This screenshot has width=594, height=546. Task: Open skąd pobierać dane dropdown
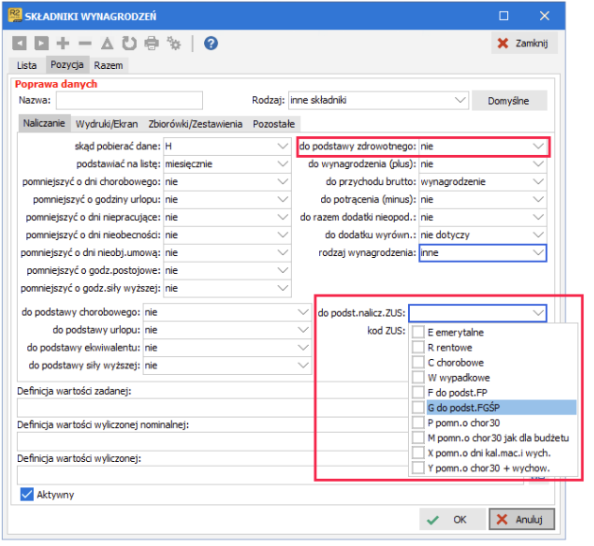(228, 146)
